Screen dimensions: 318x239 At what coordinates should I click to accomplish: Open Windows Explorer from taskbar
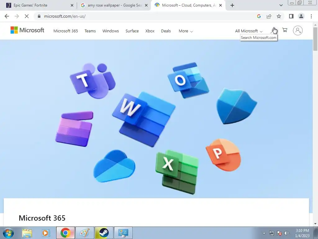(27, 233)
